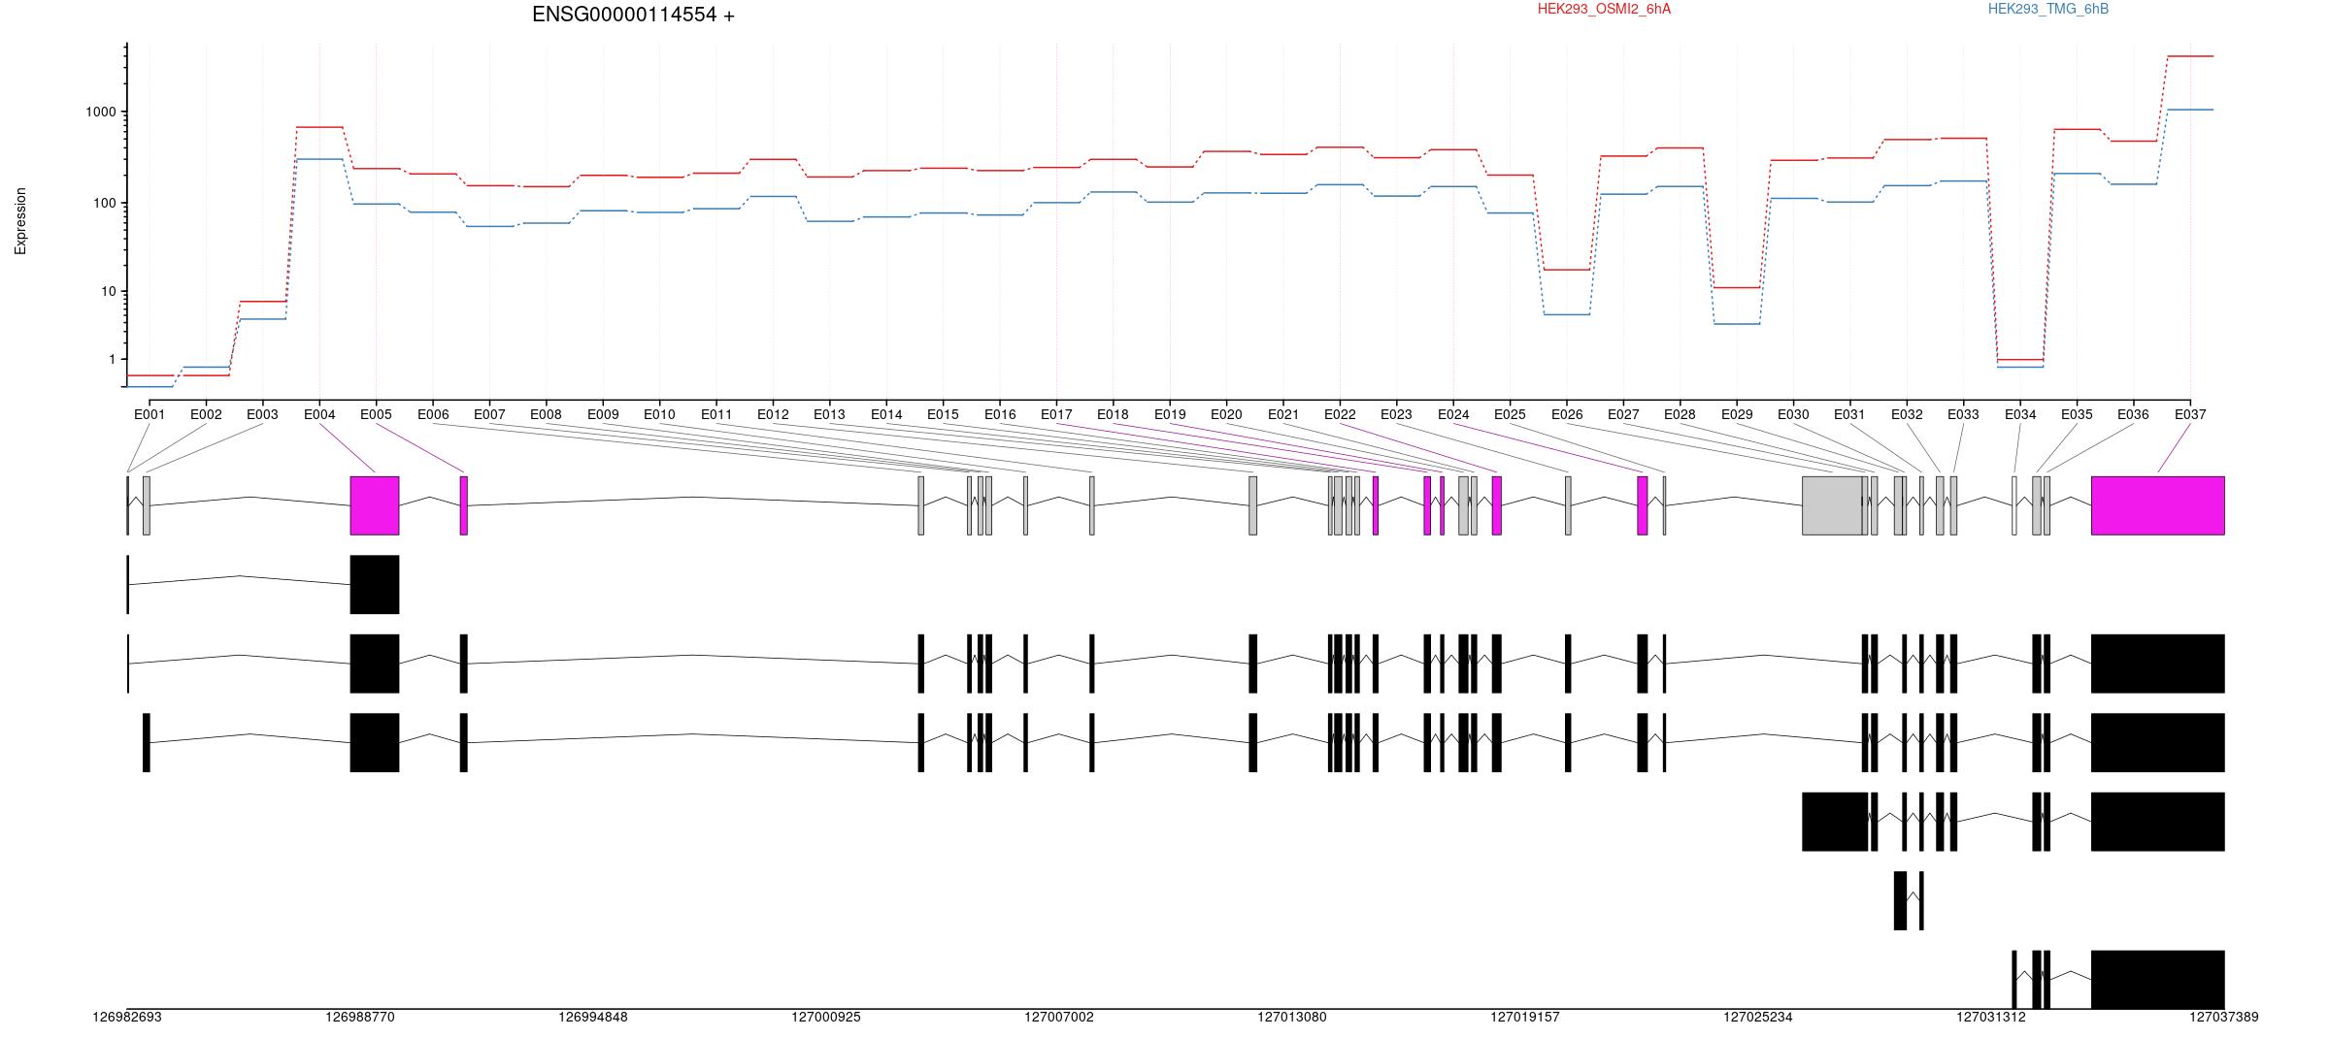Click genomic coordinate 127037389
Viewport: 2330px width, 1038px height.
tap(2224, 1018)
